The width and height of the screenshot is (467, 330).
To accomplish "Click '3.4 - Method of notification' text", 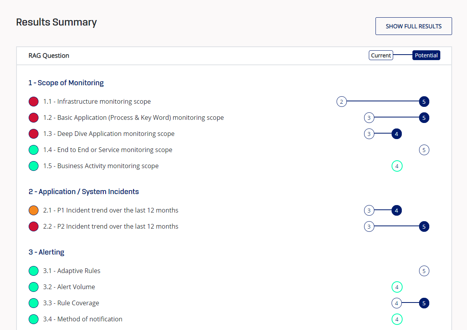I will point(82,319).
